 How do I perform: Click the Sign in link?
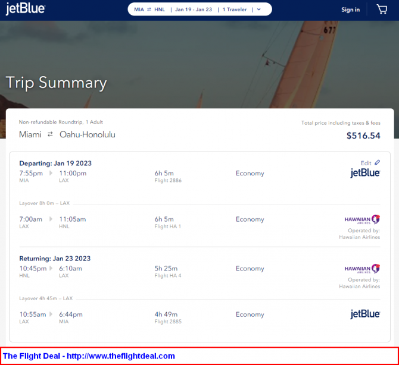[x=350, y=10]
